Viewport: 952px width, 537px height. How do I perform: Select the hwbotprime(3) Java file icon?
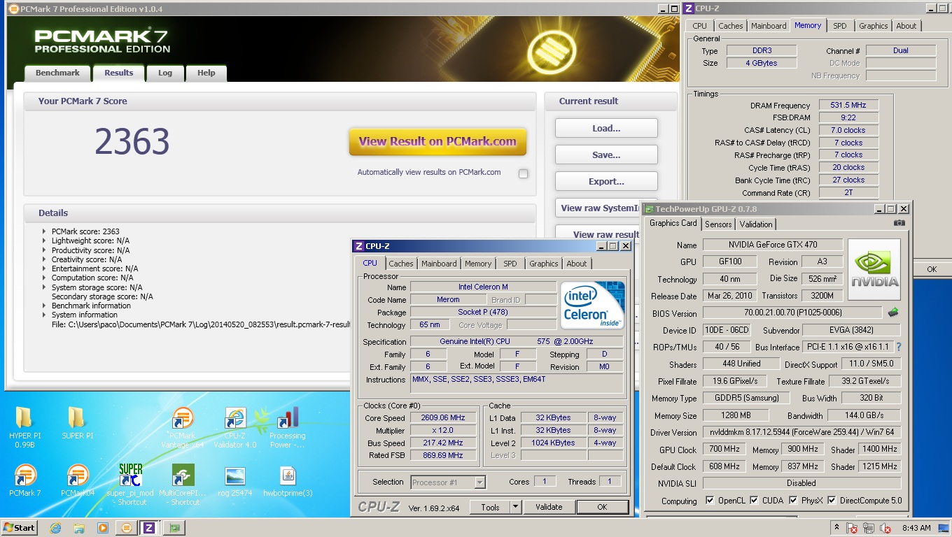[287, 480]
